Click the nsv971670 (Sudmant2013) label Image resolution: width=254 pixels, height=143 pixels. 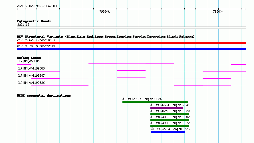(x=37, y=46)
